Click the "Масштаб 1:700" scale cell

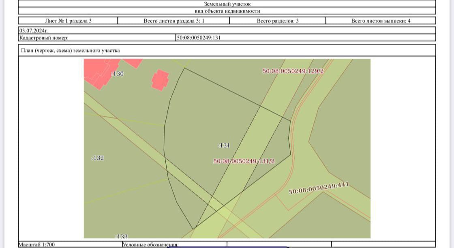coord(37,245)
